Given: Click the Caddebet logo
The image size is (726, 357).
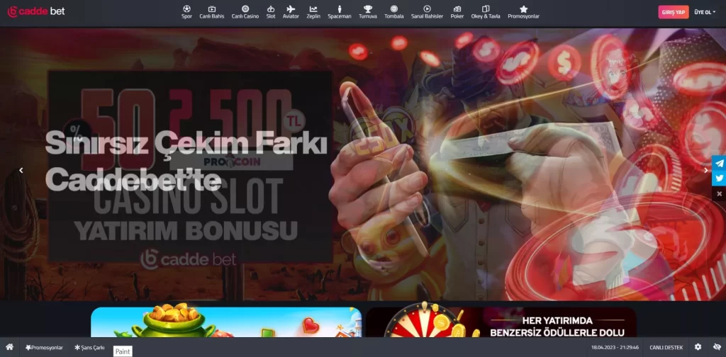Looking at the screenshot, I should (36, 11).
